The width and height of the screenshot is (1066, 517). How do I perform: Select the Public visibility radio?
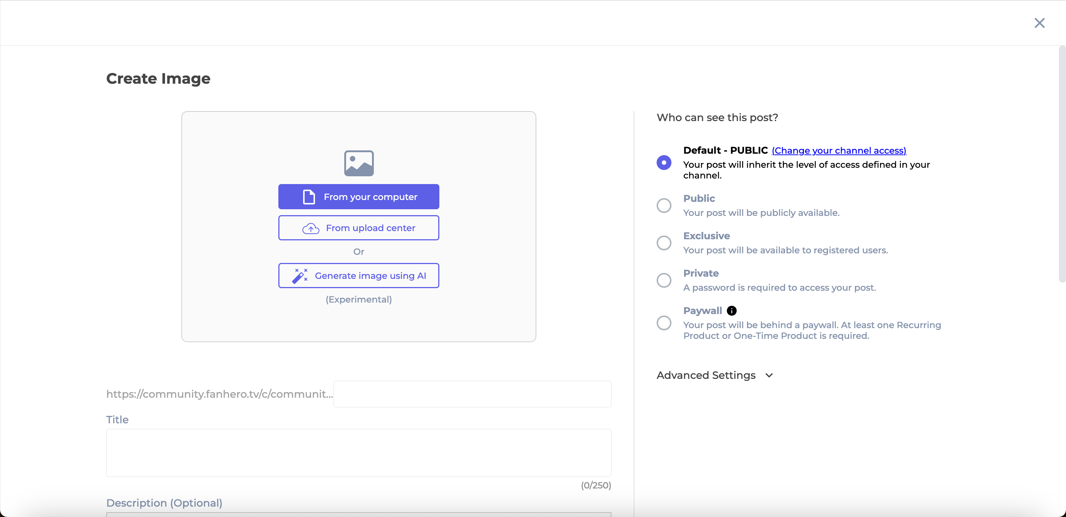pos(664,205)
